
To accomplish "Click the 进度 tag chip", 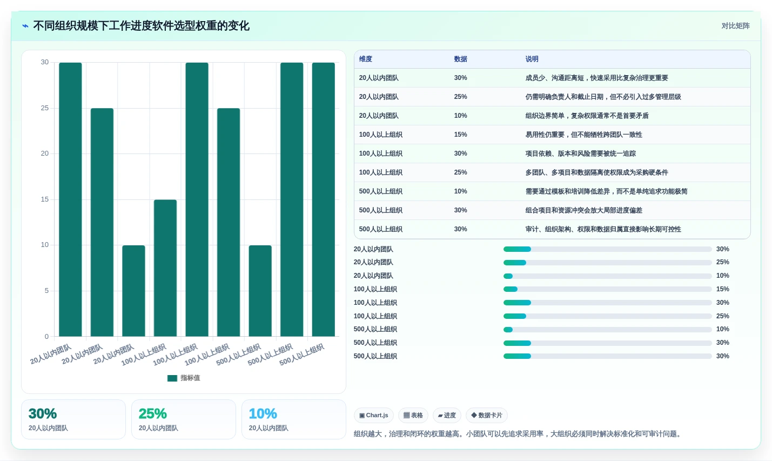I will tap(447, 415).
